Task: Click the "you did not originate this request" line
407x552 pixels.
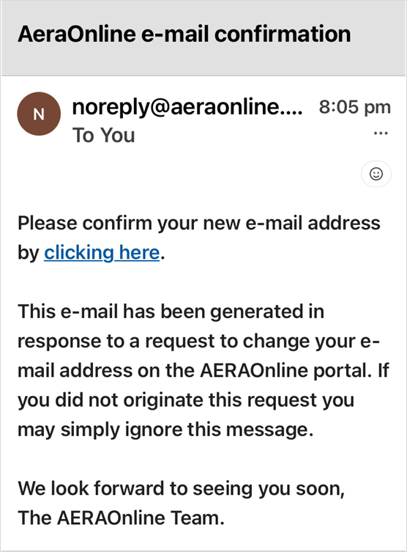Action: tap(186, 400)
